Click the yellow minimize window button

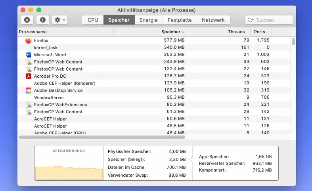[x=31, y=10]
